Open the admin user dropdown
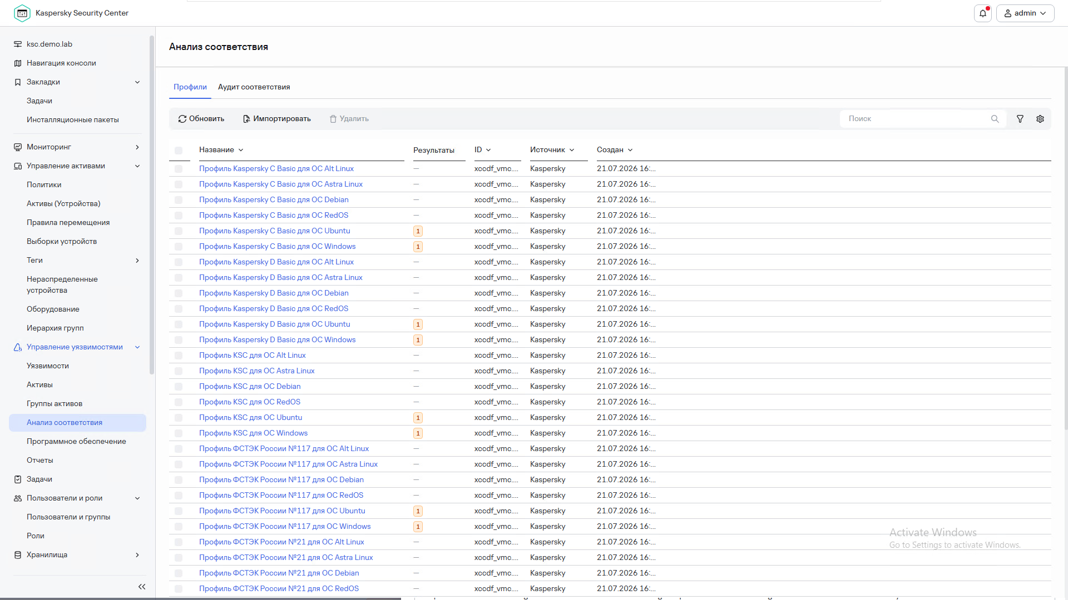Image resolution: width=1068 pixels, height=600 pixels. [1025, 13]
